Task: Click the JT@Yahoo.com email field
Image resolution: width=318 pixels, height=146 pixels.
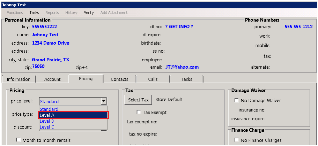Action: (x=182, y=67)
